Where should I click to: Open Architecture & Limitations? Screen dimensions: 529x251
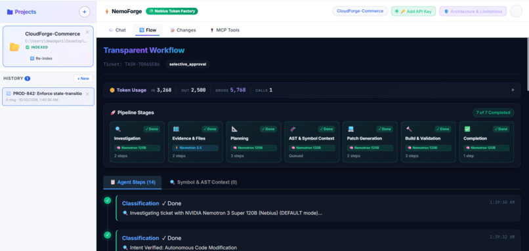pyautogui.click(x=473, y=11)
